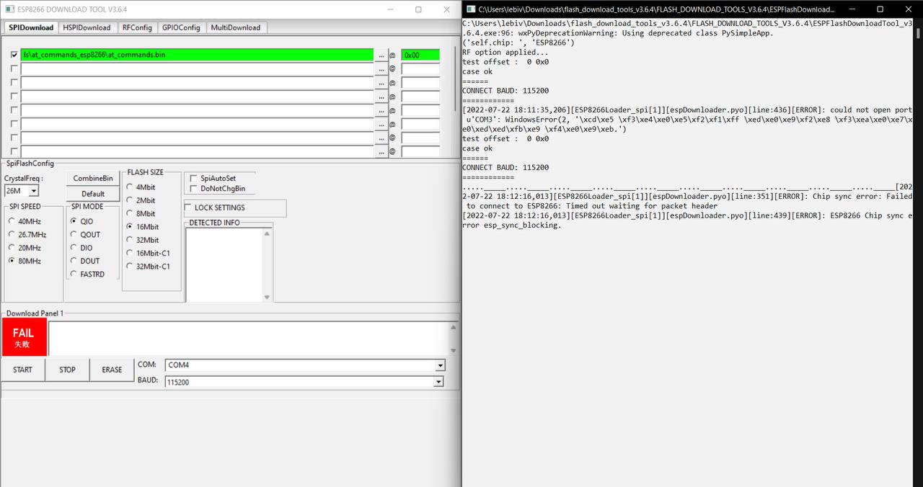Click the START download button
Viewport: 923px width, 487px height.
22,370
